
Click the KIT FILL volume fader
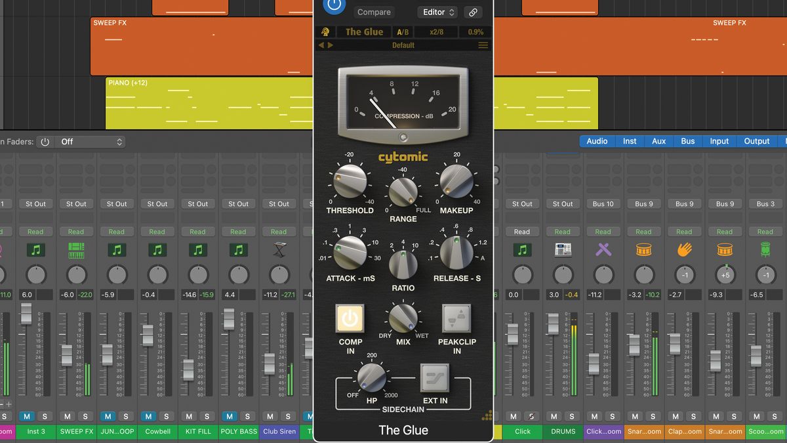(x=188, y=369)
